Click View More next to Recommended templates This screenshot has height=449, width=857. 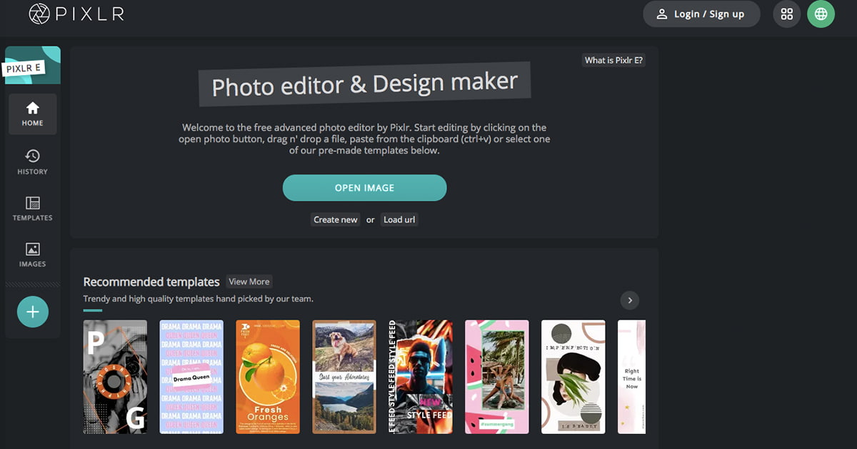(249, 282)
